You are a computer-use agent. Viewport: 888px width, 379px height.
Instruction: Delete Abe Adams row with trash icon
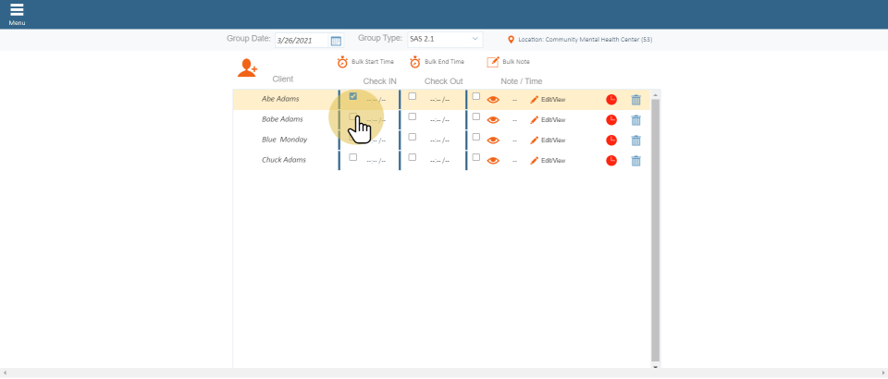[635, 100]
